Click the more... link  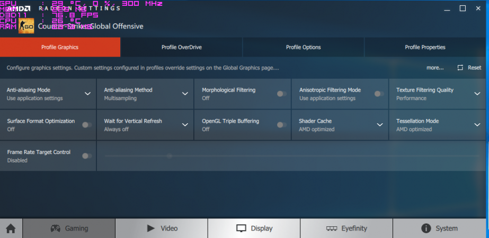click(x=435, y=68)
